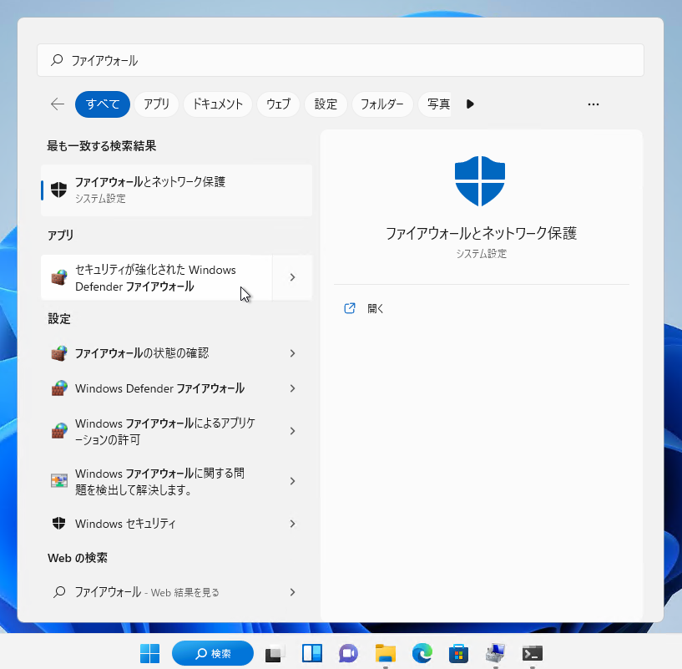Viewport: 682px width, 669px height.
Task: Click the search box containing ファイアウォール
Action: pos(341,60)
